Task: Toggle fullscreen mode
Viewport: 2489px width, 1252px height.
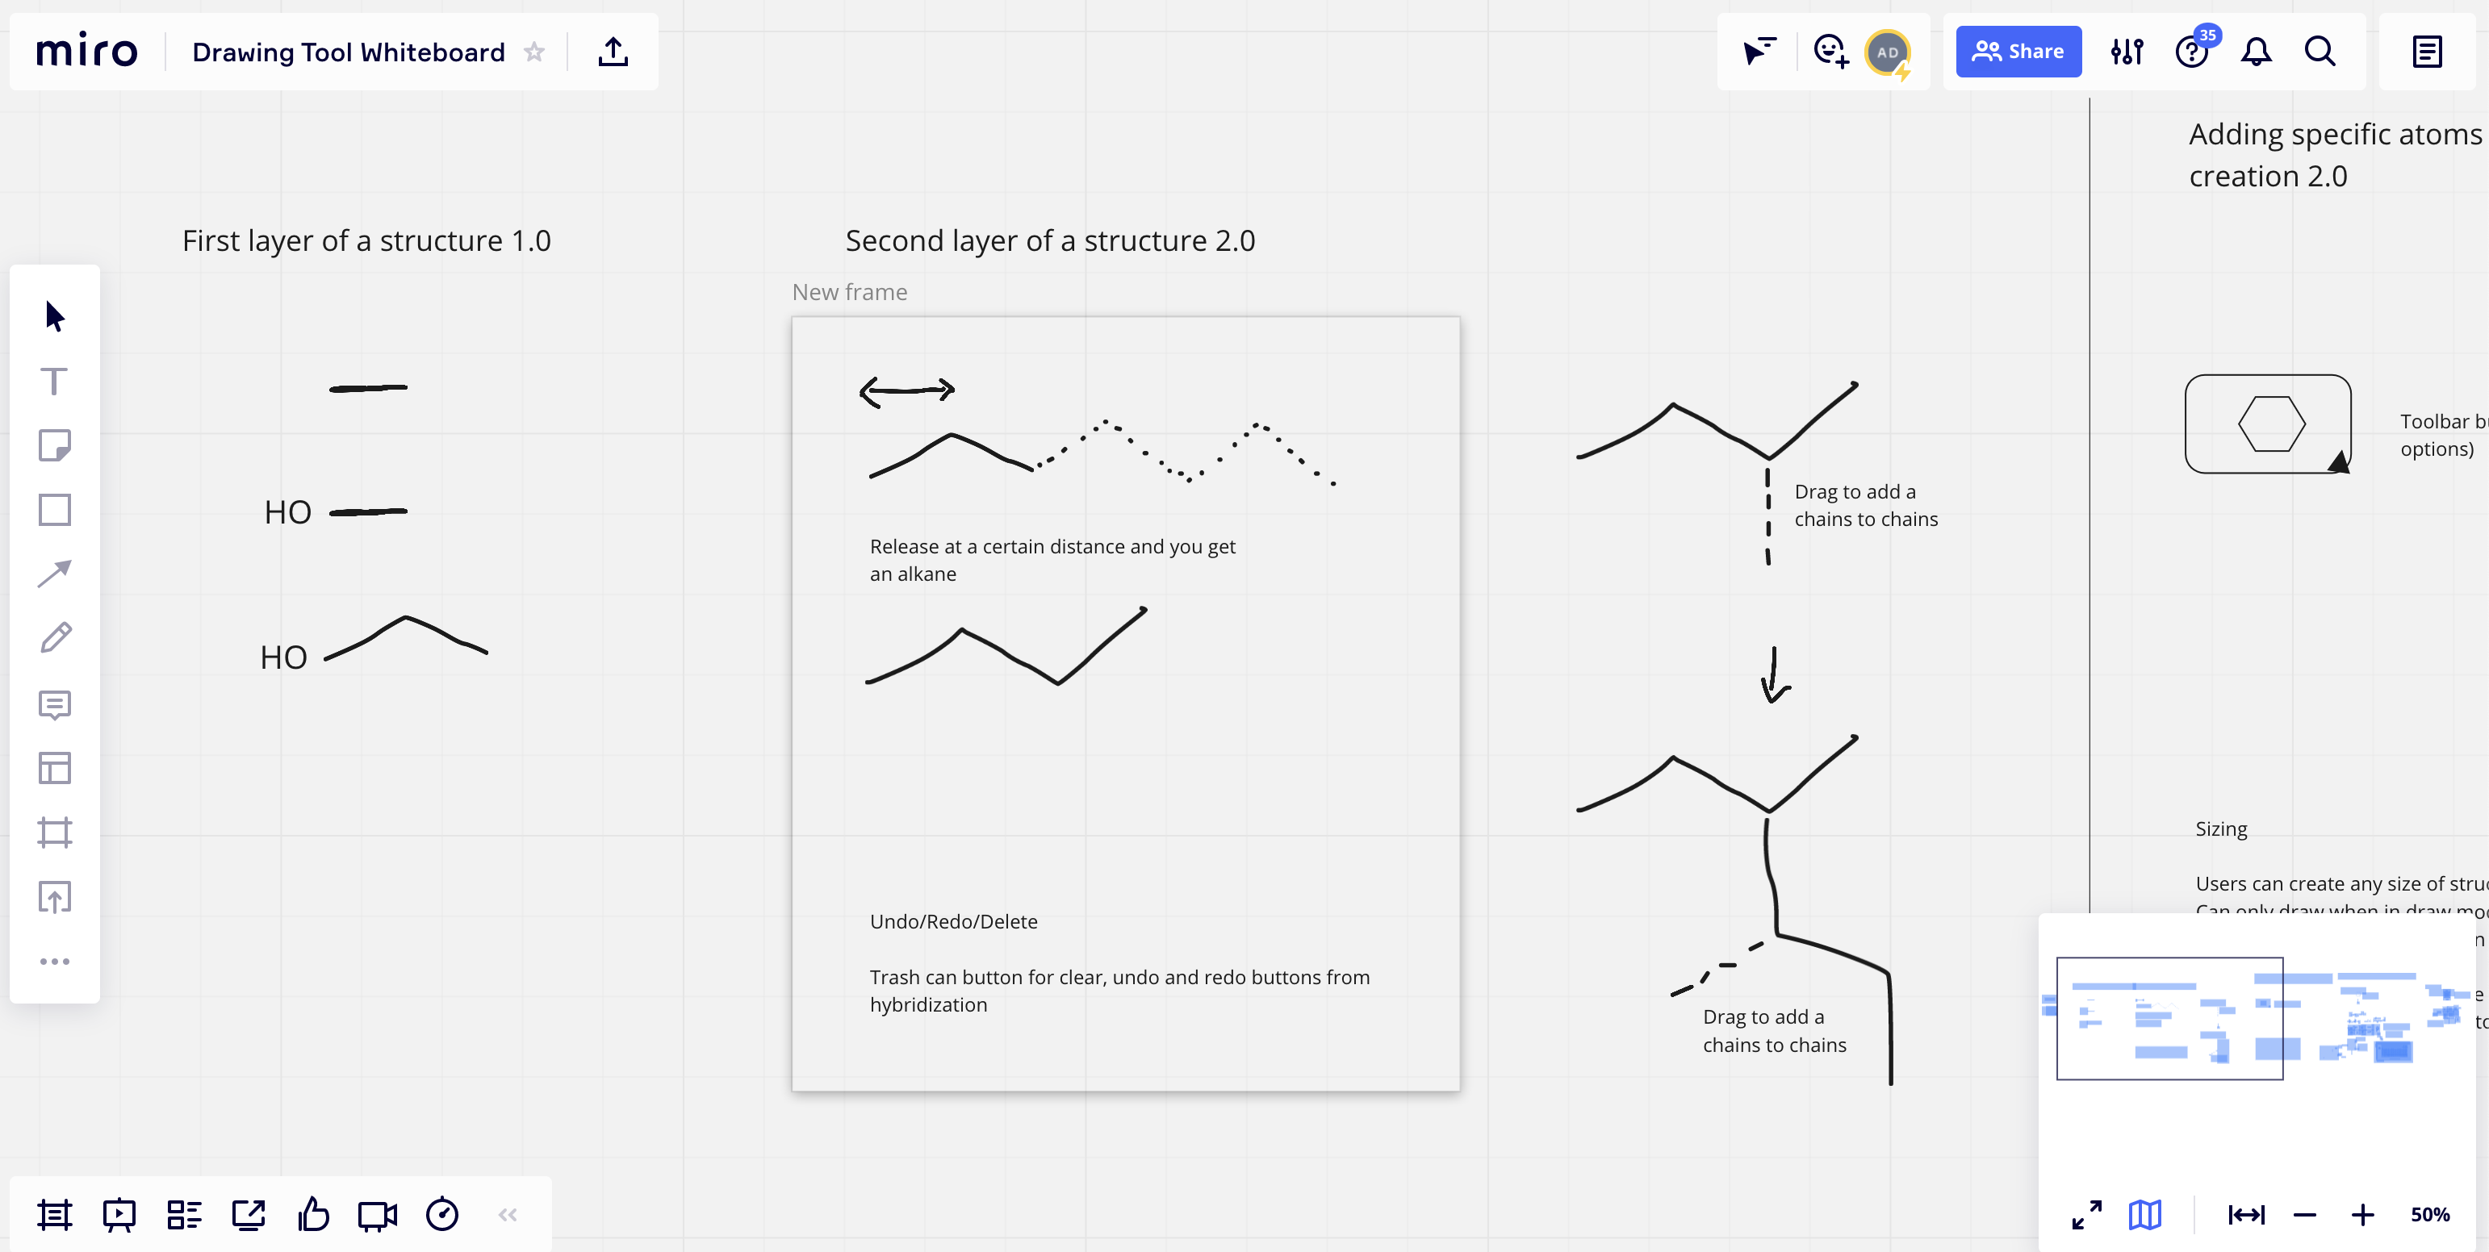Action: pos(2087,1214)
